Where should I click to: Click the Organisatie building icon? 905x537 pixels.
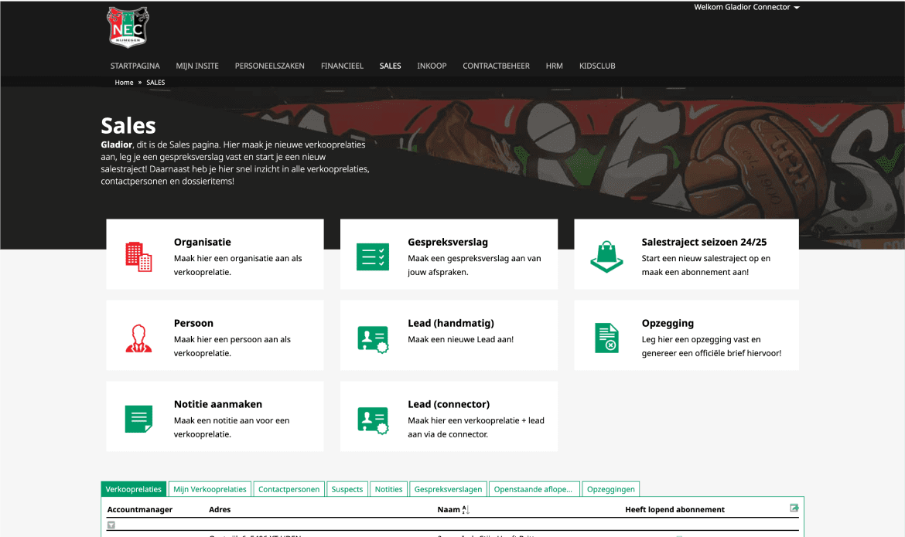[138, 257]
